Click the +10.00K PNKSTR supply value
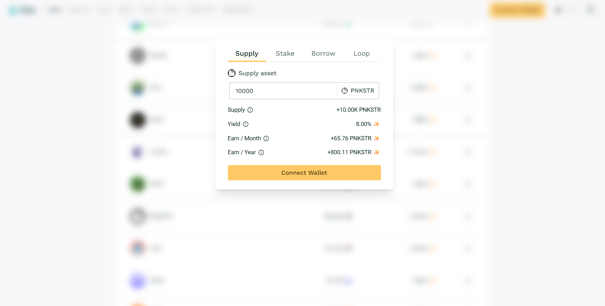 coord(358,110)
